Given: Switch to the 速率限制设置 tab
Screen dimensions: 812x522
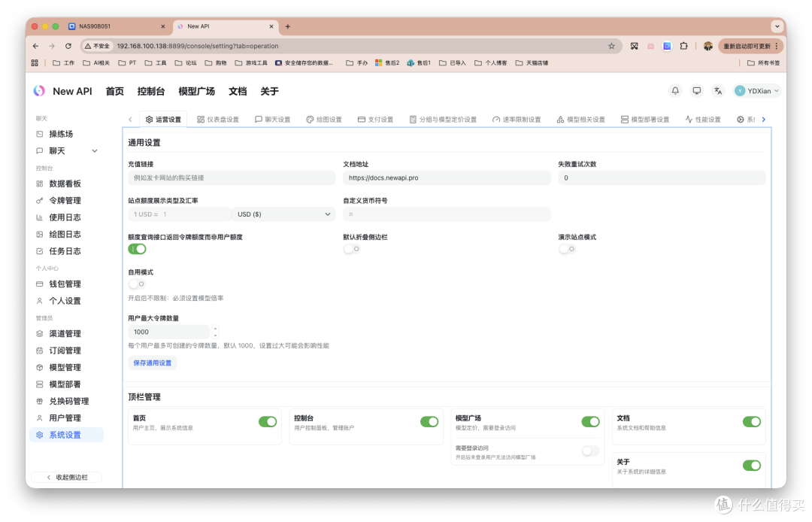Looking at the screenshot, I should click(517, 120).
